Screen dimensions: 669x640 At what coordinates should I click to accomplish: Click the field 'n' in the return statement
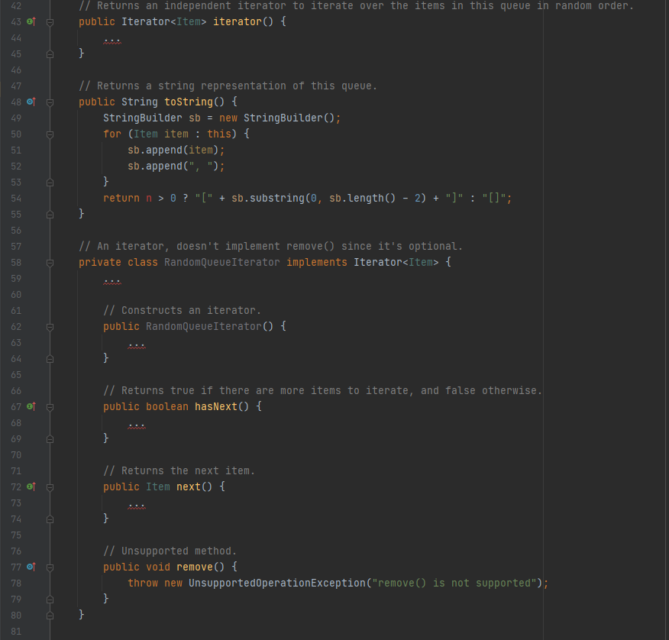click(149, 199)
